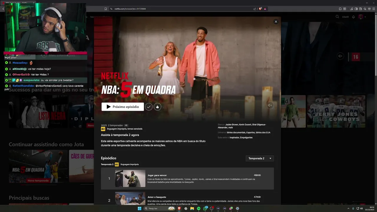Share this page via the address bar icon

(x=255, y=9)
